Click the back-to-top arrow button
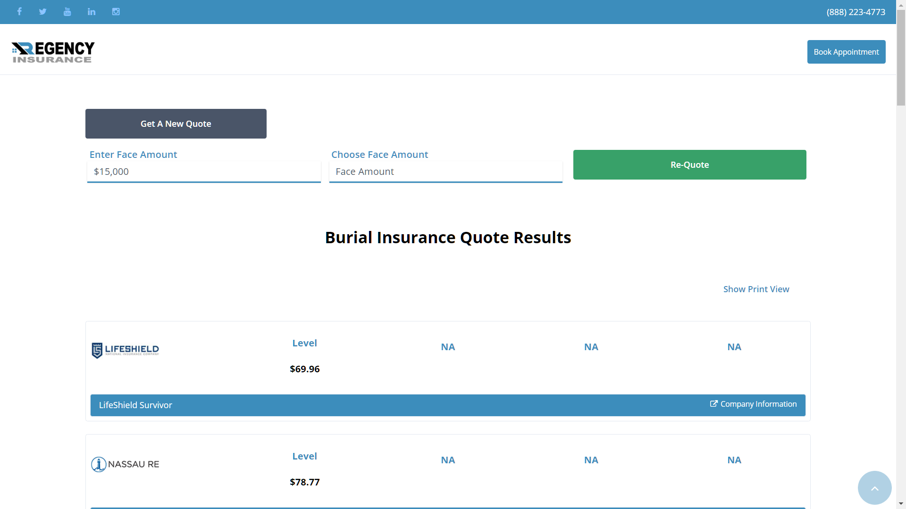Viewport: 906px width, 509px height. [874, 488]
